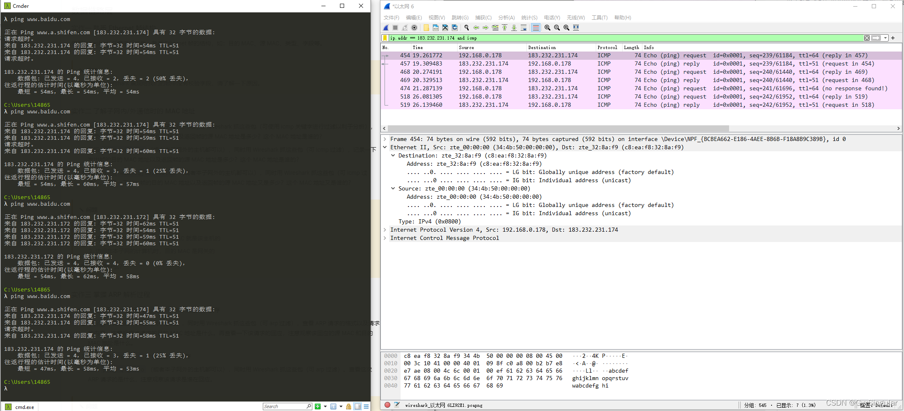The height and width of the screenshot is (411, 904).
Task: Sort packets by Source column header
Action: [x=491, y=47]
